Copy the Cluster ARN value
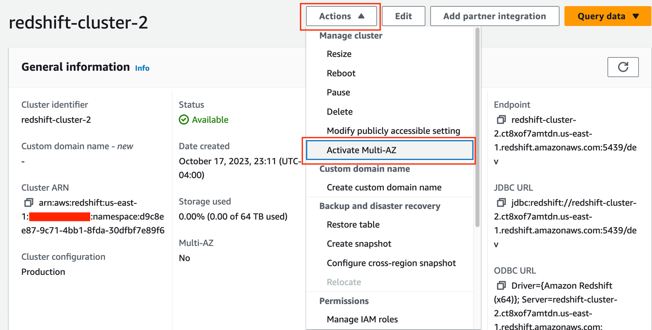The height and width of the screenshot is (330, 652). (29, 203)
